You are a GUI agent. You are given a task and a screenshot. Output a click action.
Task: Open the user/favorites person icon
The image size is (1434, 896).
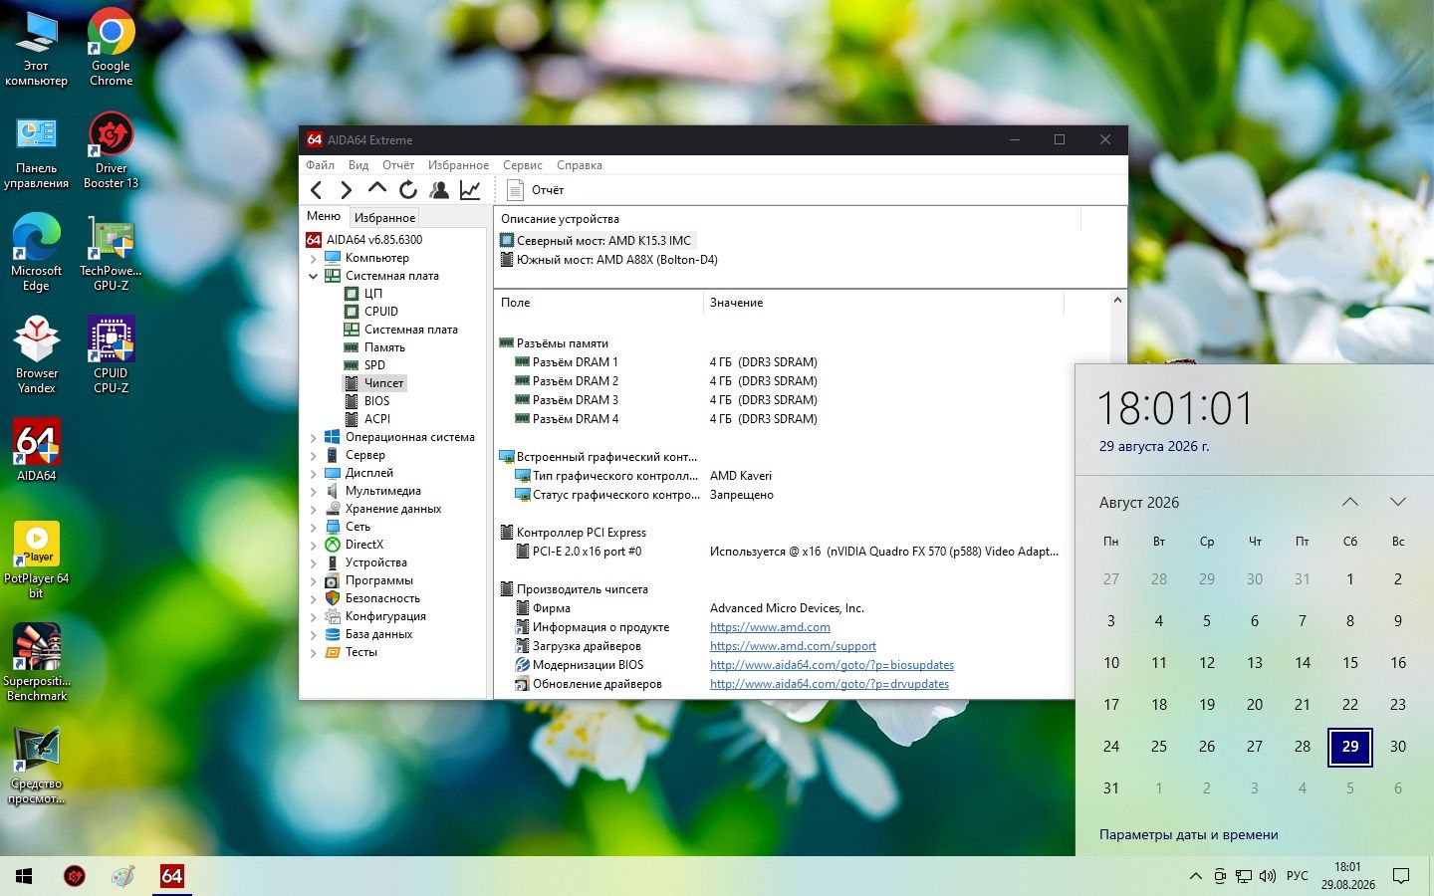(438, 189)
